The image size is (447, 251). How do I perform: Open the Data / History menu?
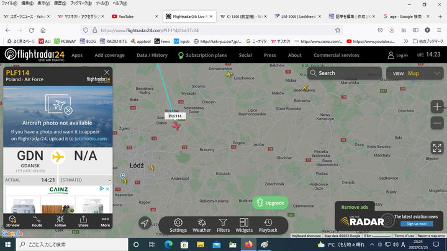[152, 55]
